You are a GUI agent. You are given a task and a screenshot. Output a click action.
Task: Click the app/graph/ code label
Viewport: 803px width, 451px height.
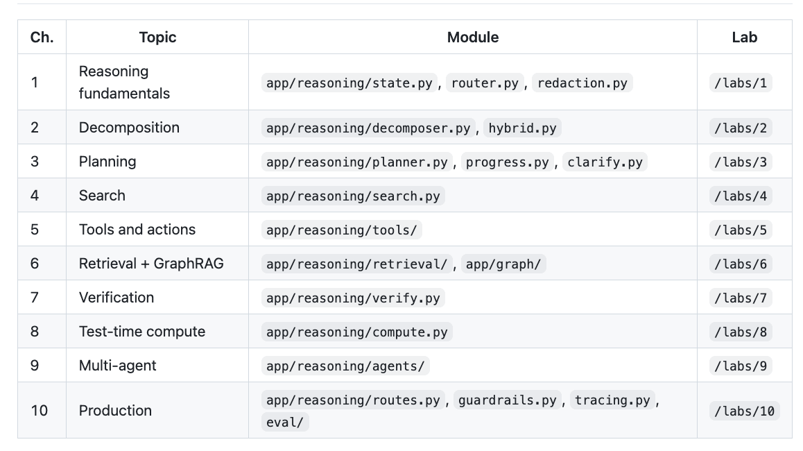(x=503, y=264)
